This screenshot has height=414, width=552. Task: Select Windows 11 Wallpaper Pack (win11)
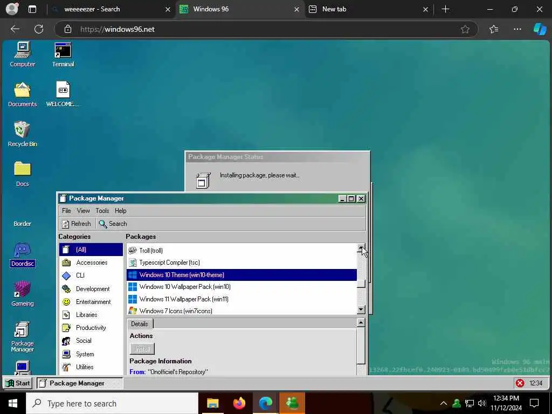241,299
